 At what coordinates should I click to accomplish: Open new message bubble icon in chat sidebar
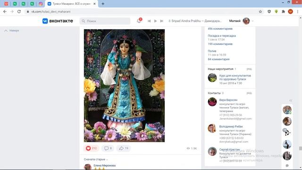point(287,165)
